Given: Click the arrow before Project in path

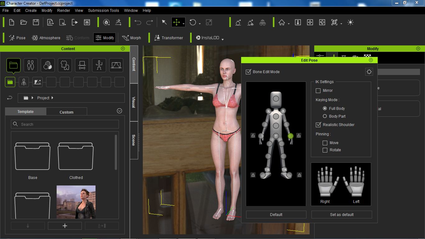Looking at the screenshot, I should [x=32, y=98].
